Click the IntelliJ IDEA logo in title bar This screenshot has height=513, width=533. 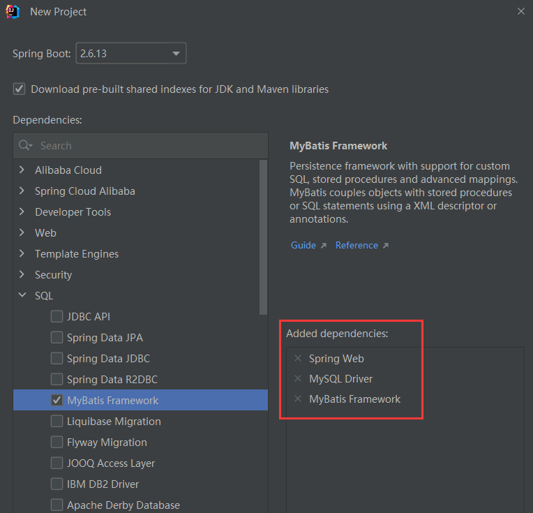[13, 12]
